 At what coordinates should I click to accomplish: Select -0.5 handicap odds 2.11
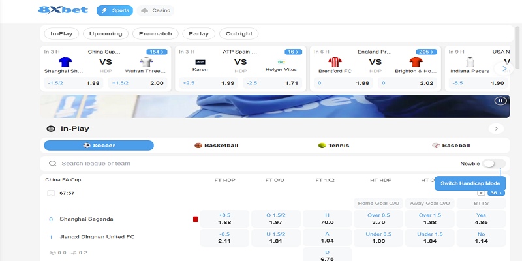(x=224, y=238)
